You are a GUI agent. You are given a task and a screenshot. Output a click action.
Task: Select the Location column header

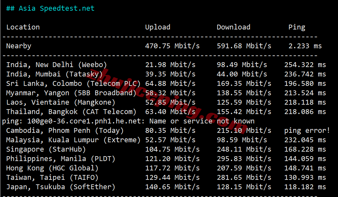pos(23,27)
